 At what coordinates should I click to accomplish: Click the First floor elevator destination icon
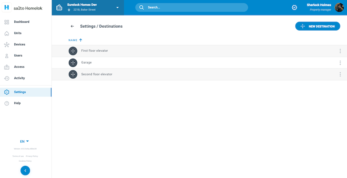click(x=73, y=51)
